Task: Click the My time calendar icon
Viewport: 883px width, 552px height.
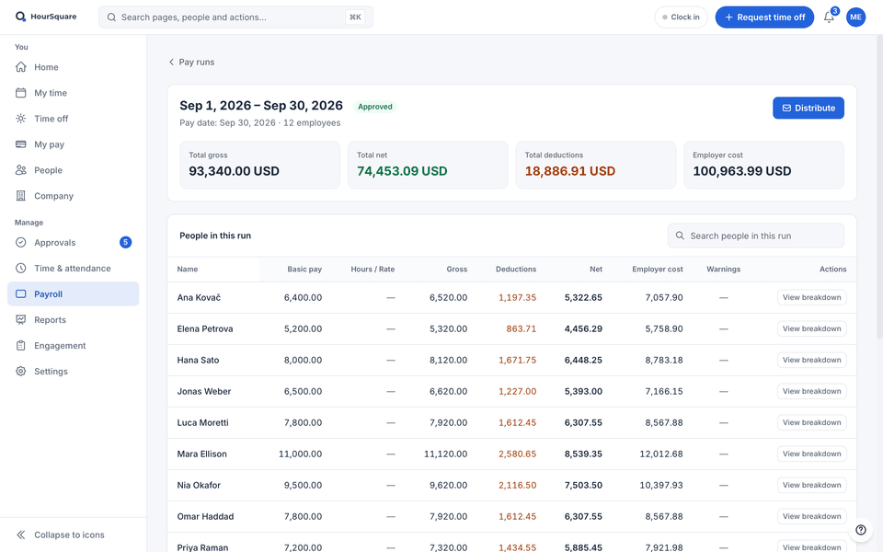Action: [21, 93]
